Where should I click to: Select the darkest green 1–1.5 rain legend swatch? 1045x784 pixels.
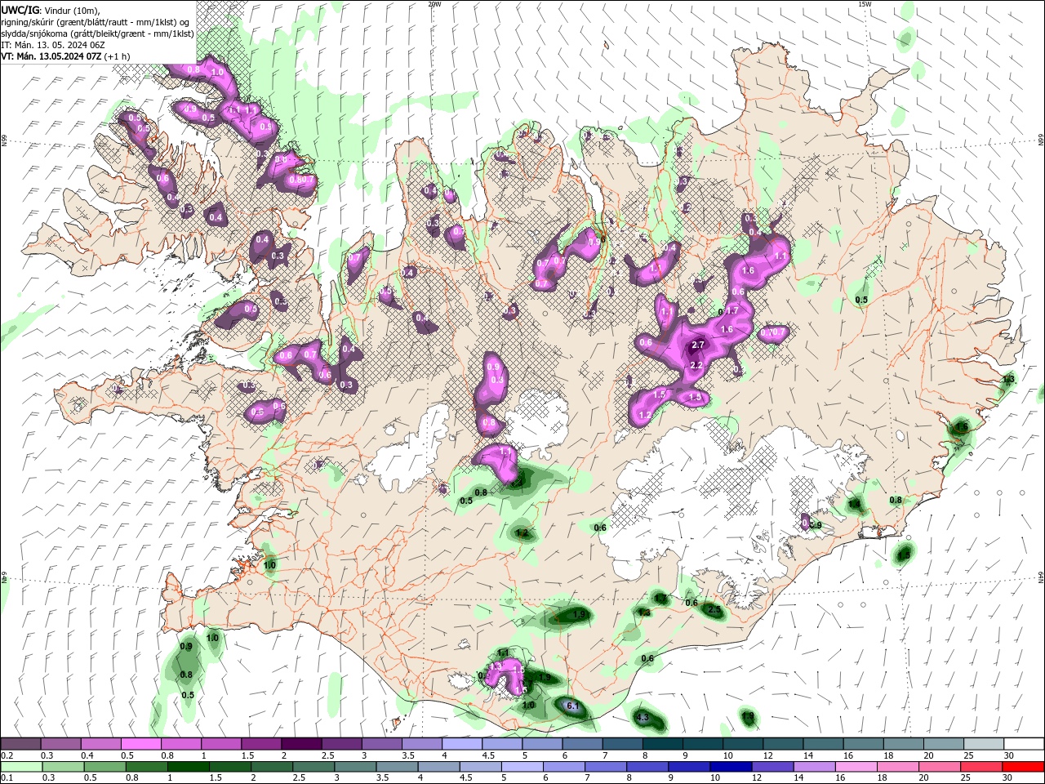(189, 768)
